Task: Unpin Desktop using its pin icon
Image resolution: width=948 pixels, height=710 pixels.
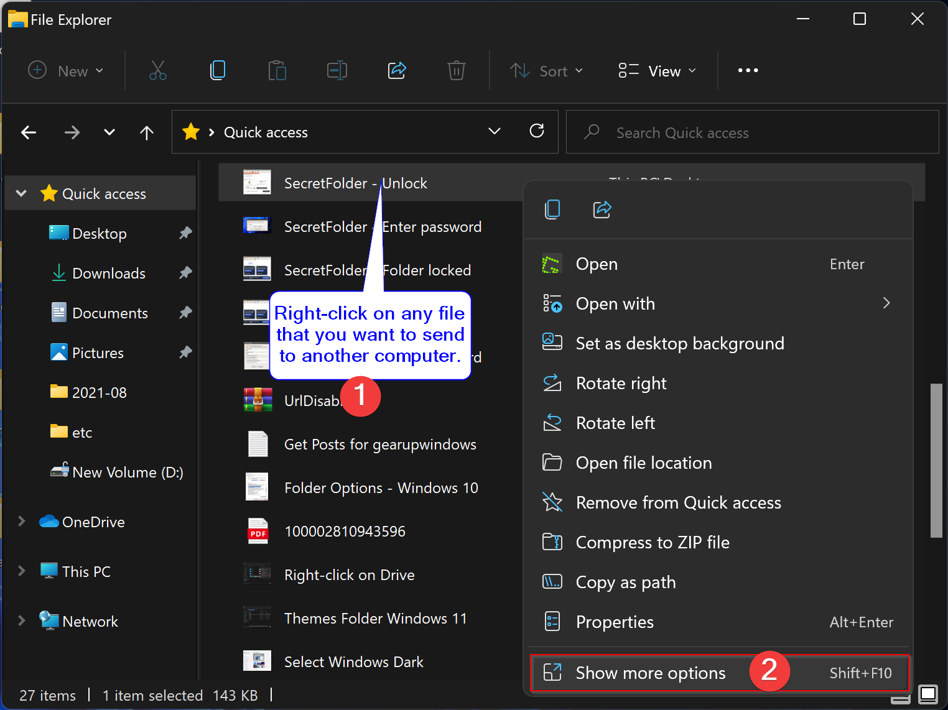Action: coord(185,233)
